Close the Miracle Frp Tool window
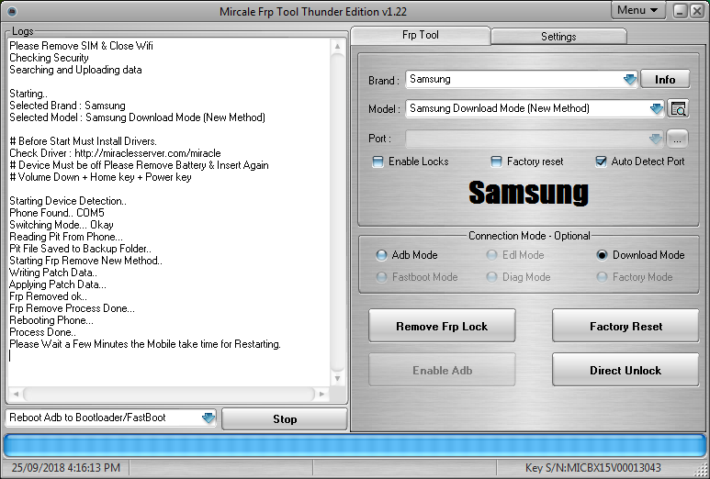Viewport: 710px width, 479px height. click(x=697, y=11)
